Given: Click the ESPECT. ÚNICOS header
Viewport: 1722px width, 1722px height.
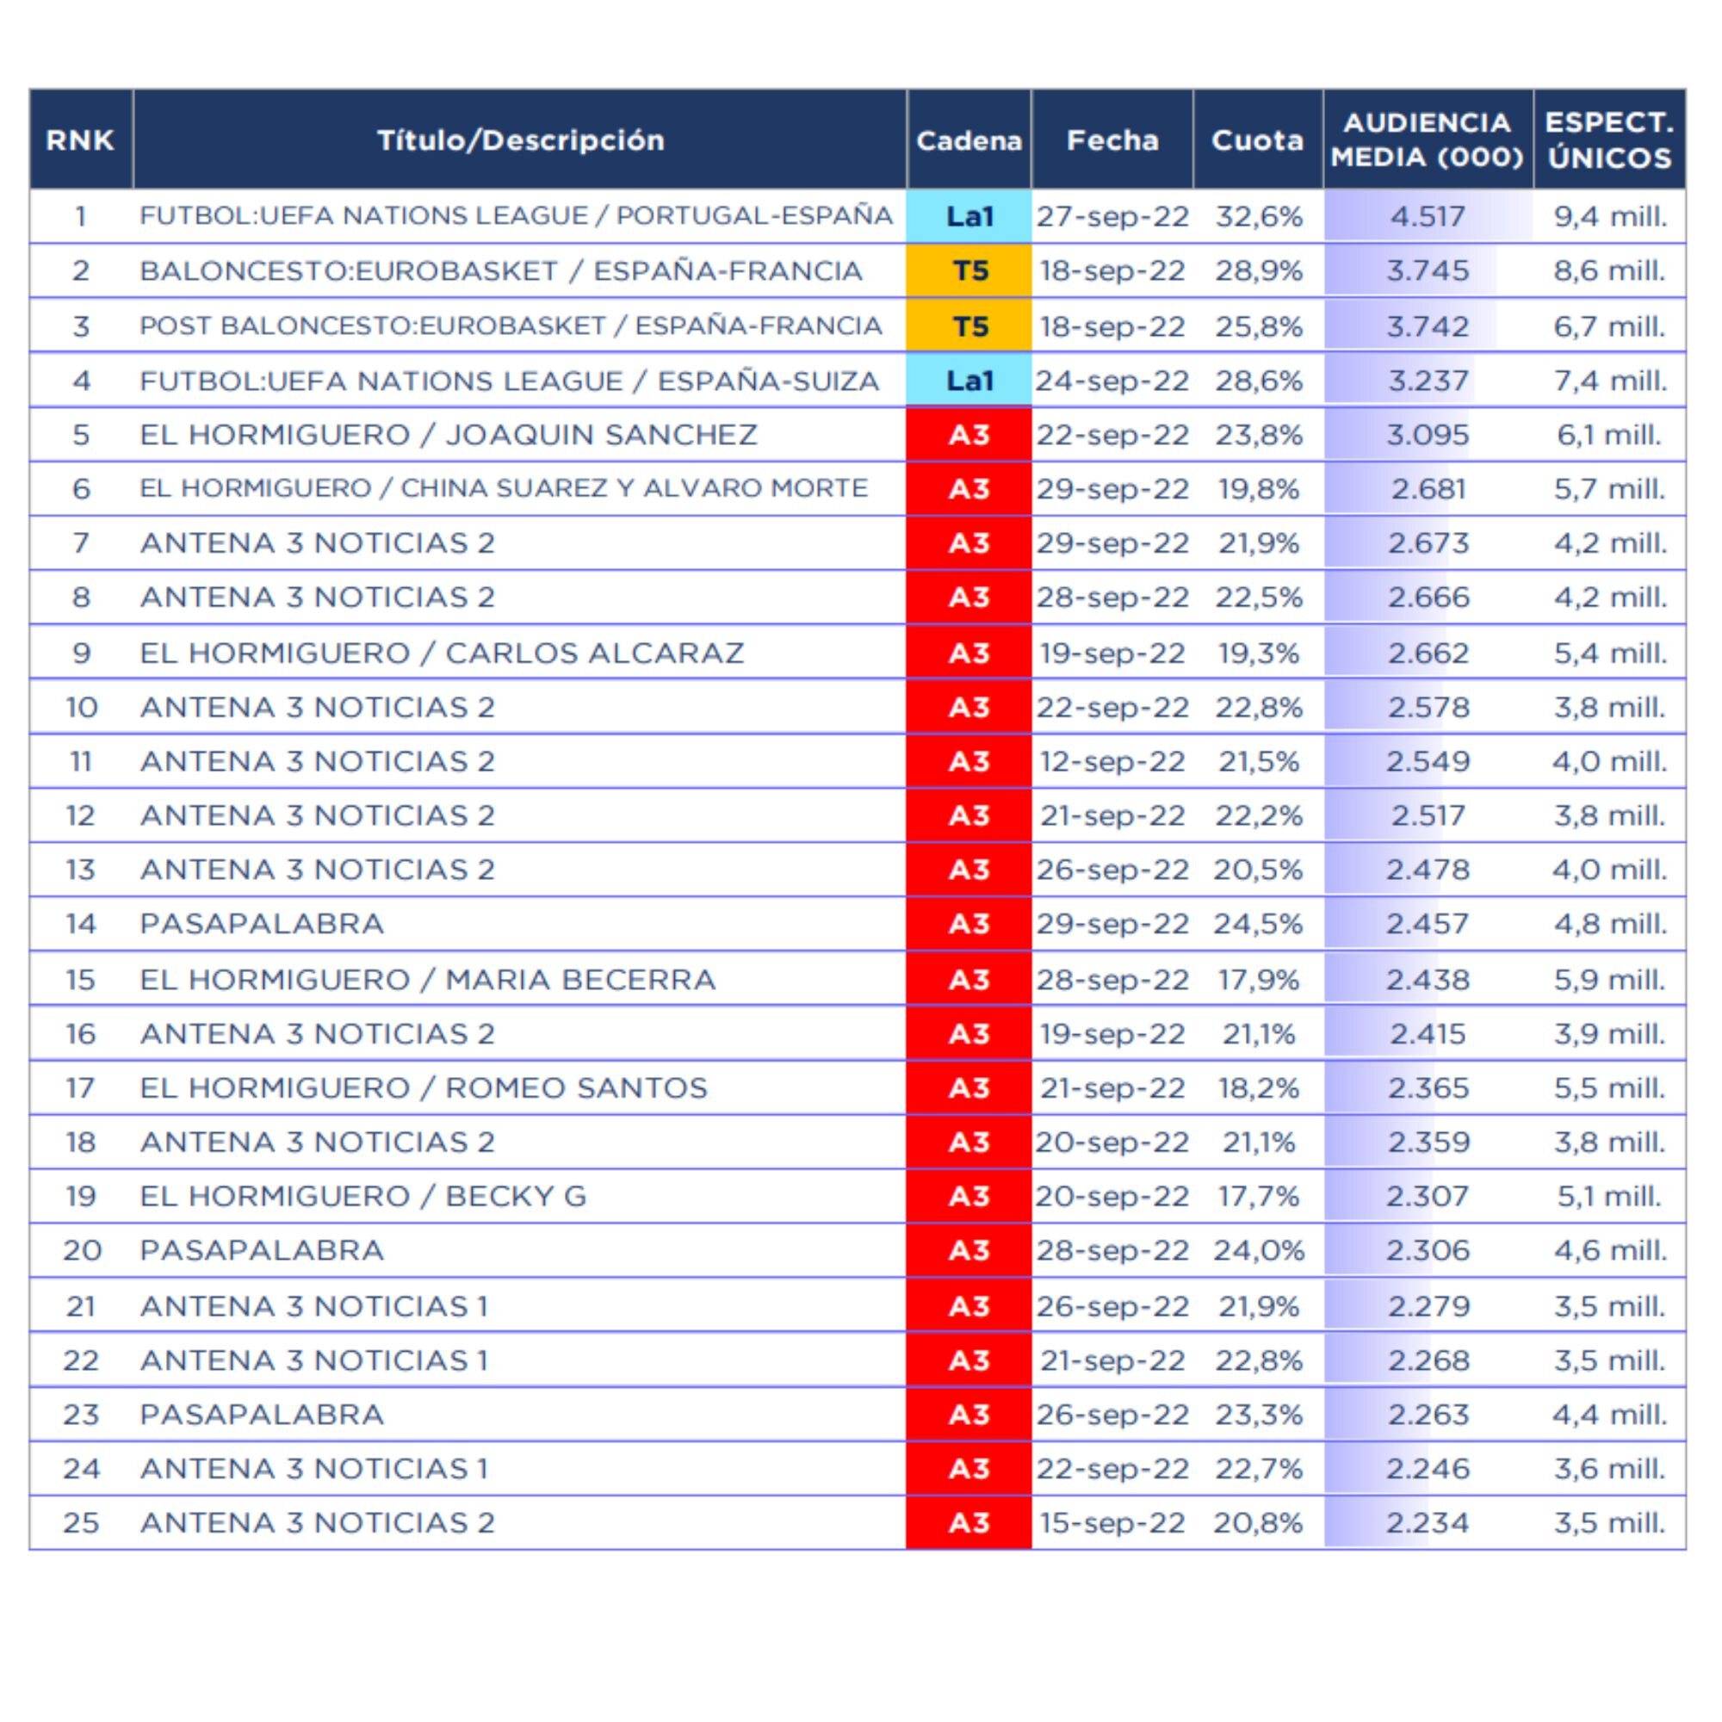Looking at the screenshot, I should (1609, 140).
